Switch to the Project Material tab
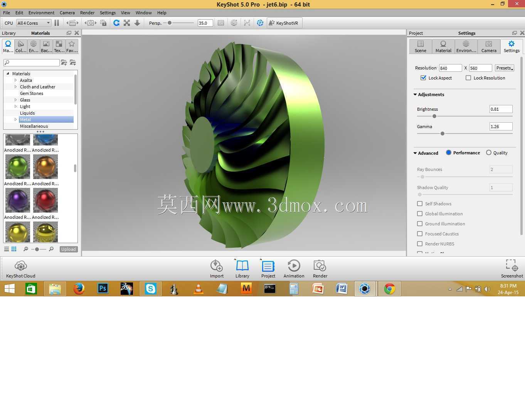This screenshot has width=525, height=411. [x=443, y=46]
